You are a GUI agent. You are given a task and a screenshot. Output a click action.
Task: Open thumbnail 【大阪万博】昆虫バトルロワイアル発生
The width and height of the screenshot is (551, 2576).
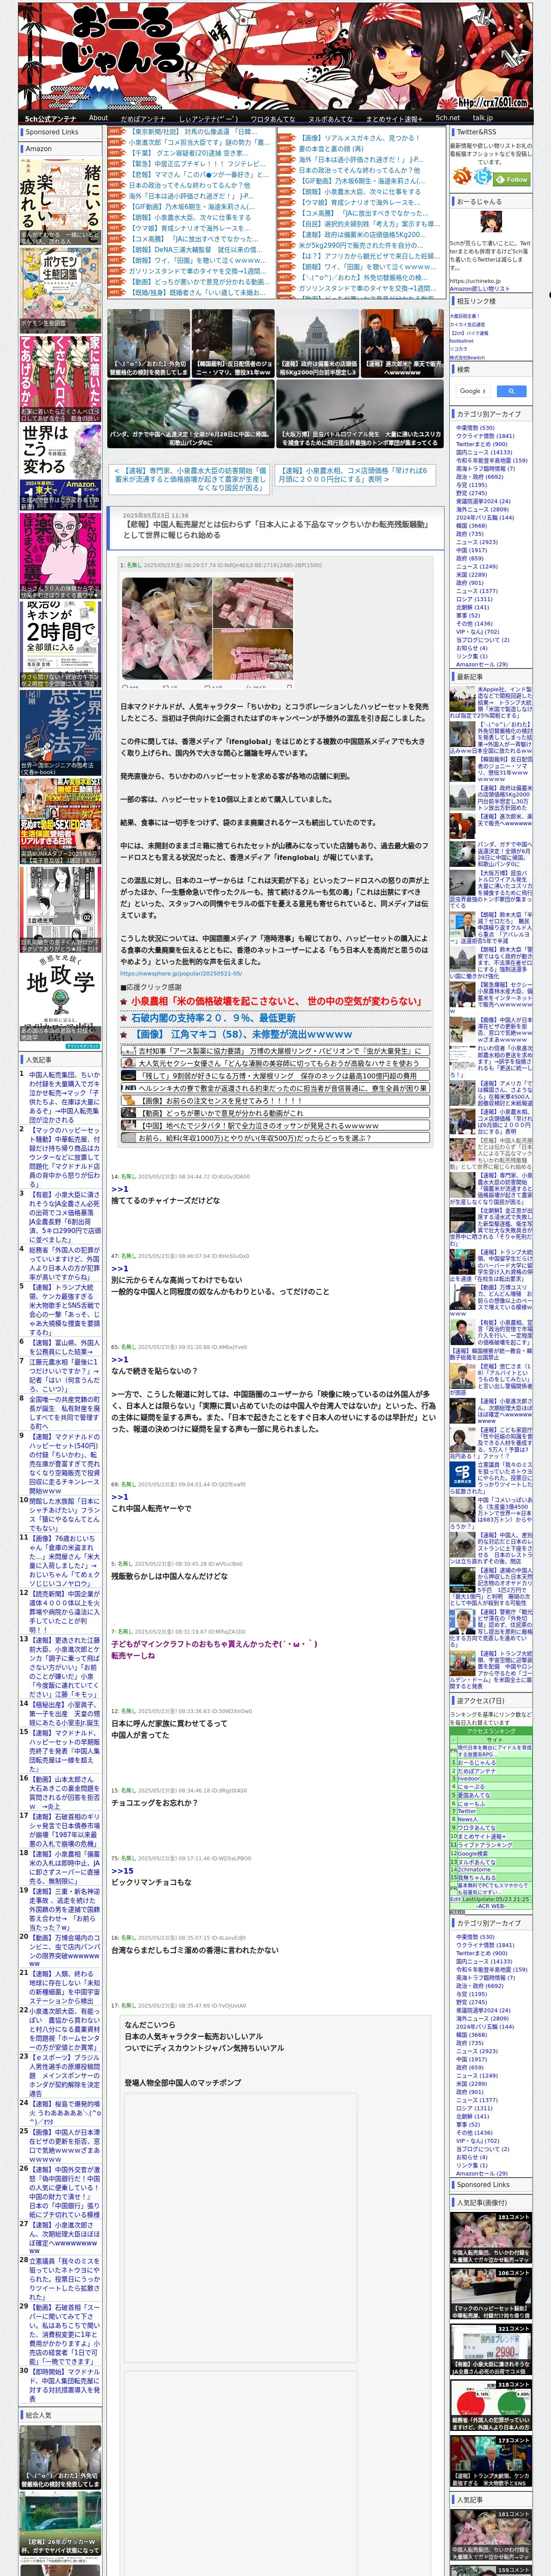[x=360, y=414]
